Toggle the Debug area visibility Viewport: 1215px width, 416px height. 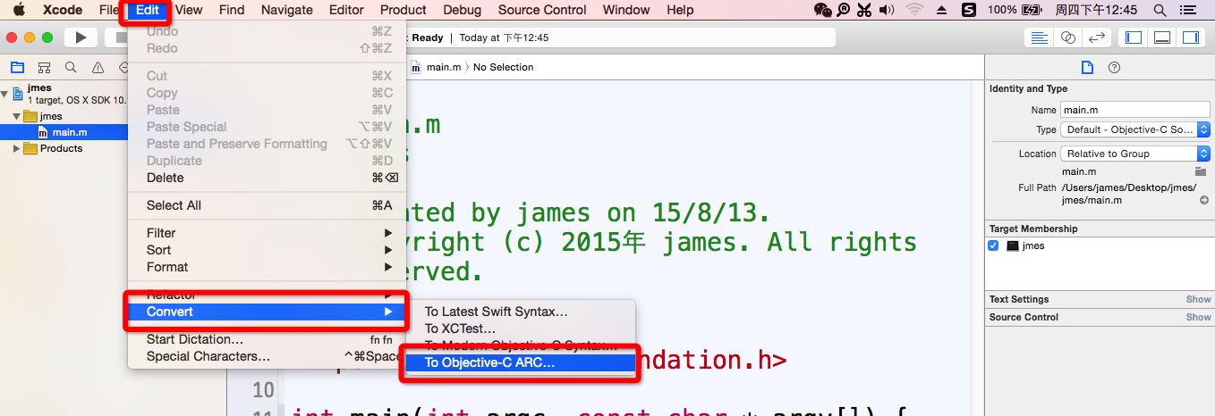pos(1162,37)
